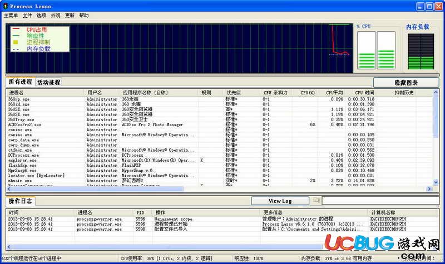Sort by CPU平均 column header
445x264 pixels.
[x=332, y=92]
